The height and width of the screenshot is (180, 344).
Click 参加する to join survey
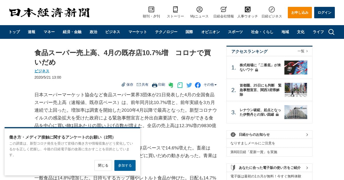[x=125, y=165]
